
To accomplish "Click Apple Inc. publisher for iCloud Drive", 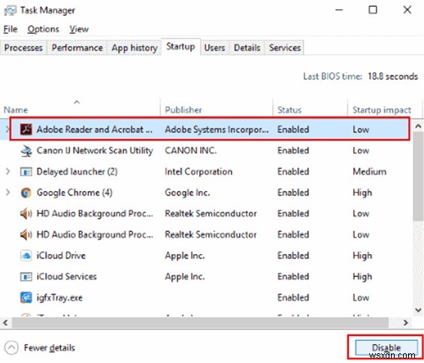I will [x=185, y=256].
